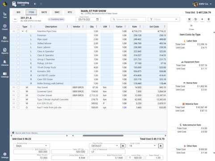Go back with the left arrow

[35, 4]
